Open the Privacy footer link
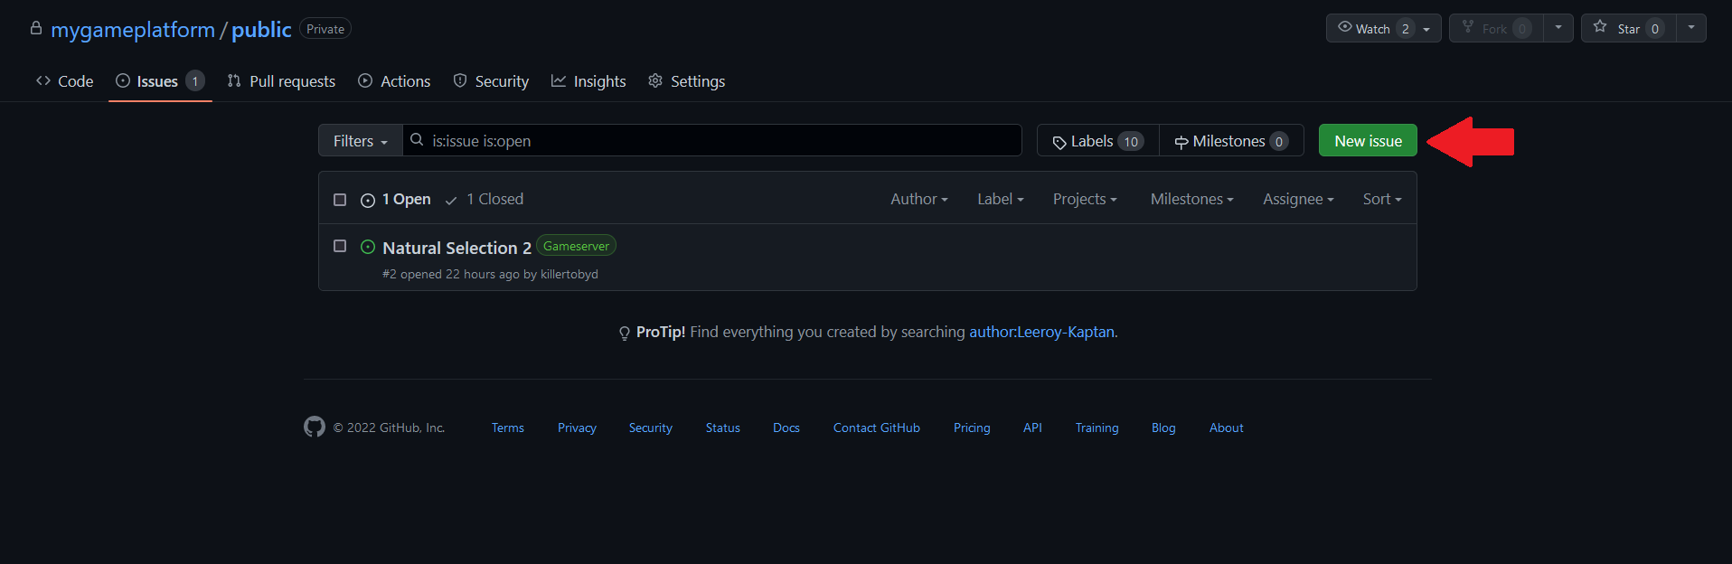The width and height of the screenshot is (1732, 564). [577, 428]
